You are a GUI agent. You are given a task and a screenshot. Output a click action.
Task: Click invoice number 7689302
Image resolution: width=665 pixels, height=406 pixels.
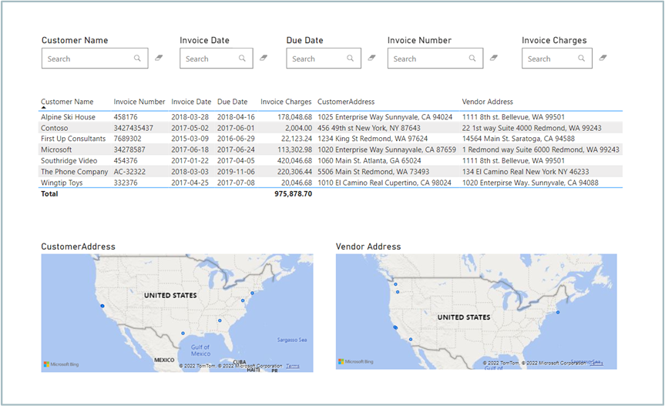(127, 139)
